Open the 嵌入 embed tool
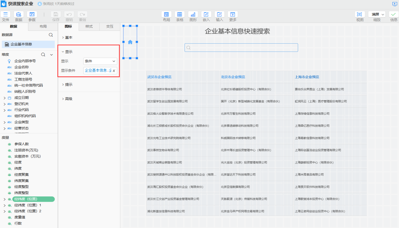 tap(206, 14)
